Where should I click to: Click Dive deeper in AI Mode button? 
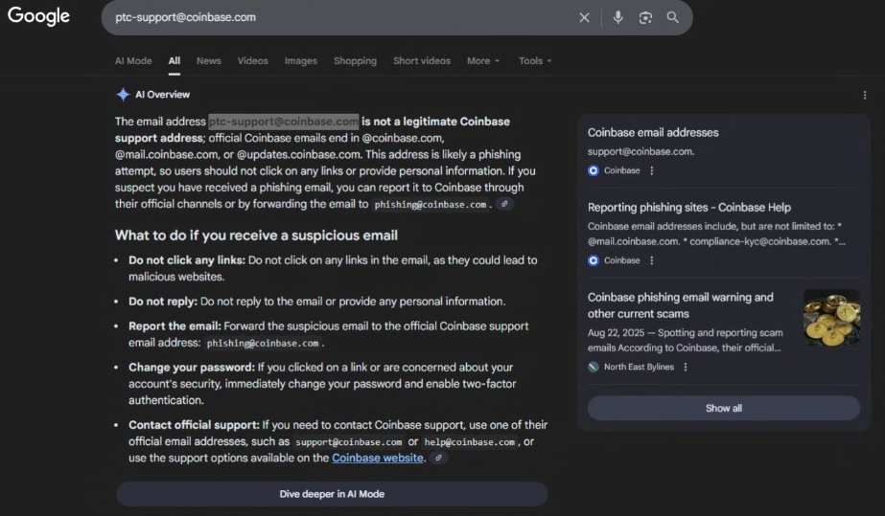(x=332, y=494)
